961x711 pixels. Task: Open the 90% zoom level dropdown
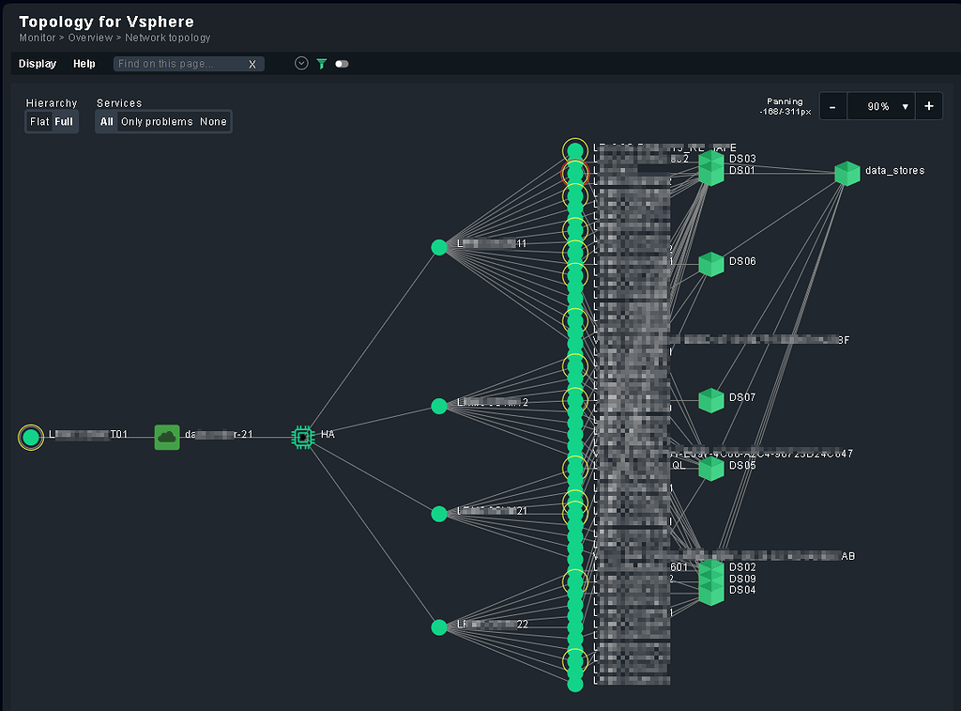880,106
